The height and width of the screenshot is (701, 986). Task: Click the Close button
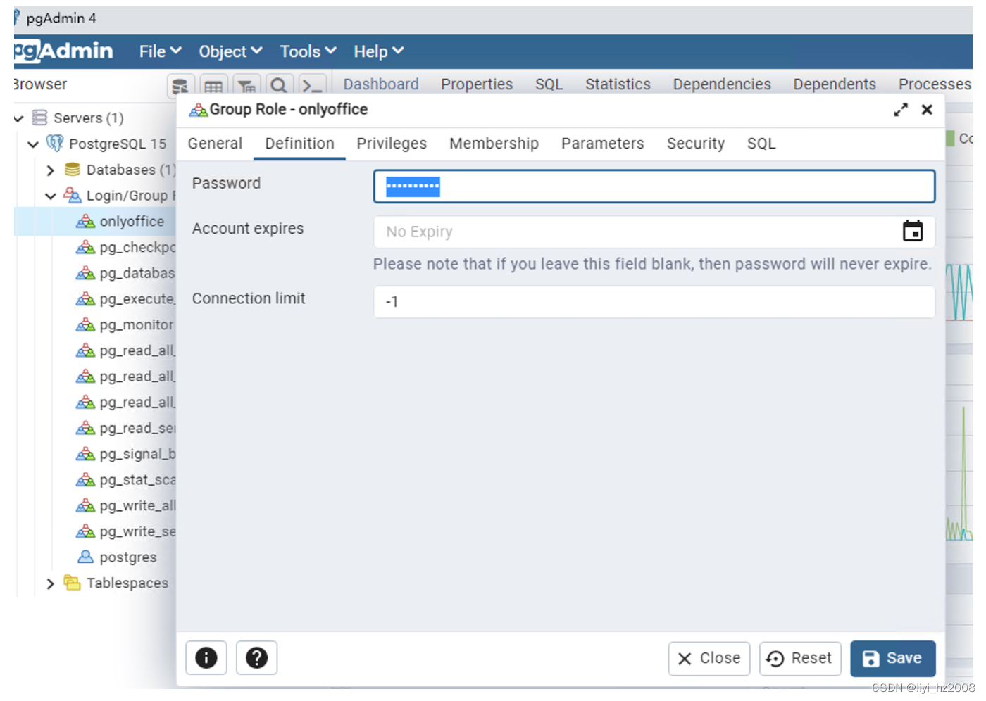[x=709, y=659]
